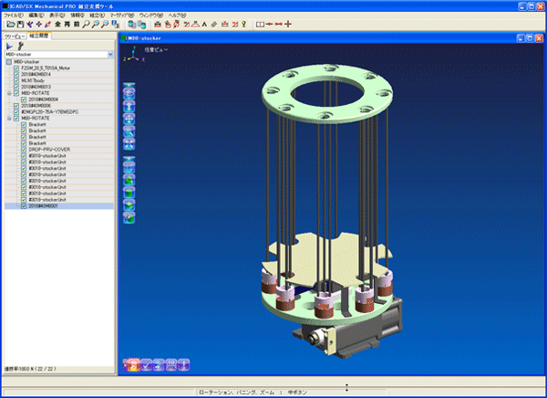Click the split-rectangle section toolbar icon
Screen dimensions: 547x398
(260, 24)
